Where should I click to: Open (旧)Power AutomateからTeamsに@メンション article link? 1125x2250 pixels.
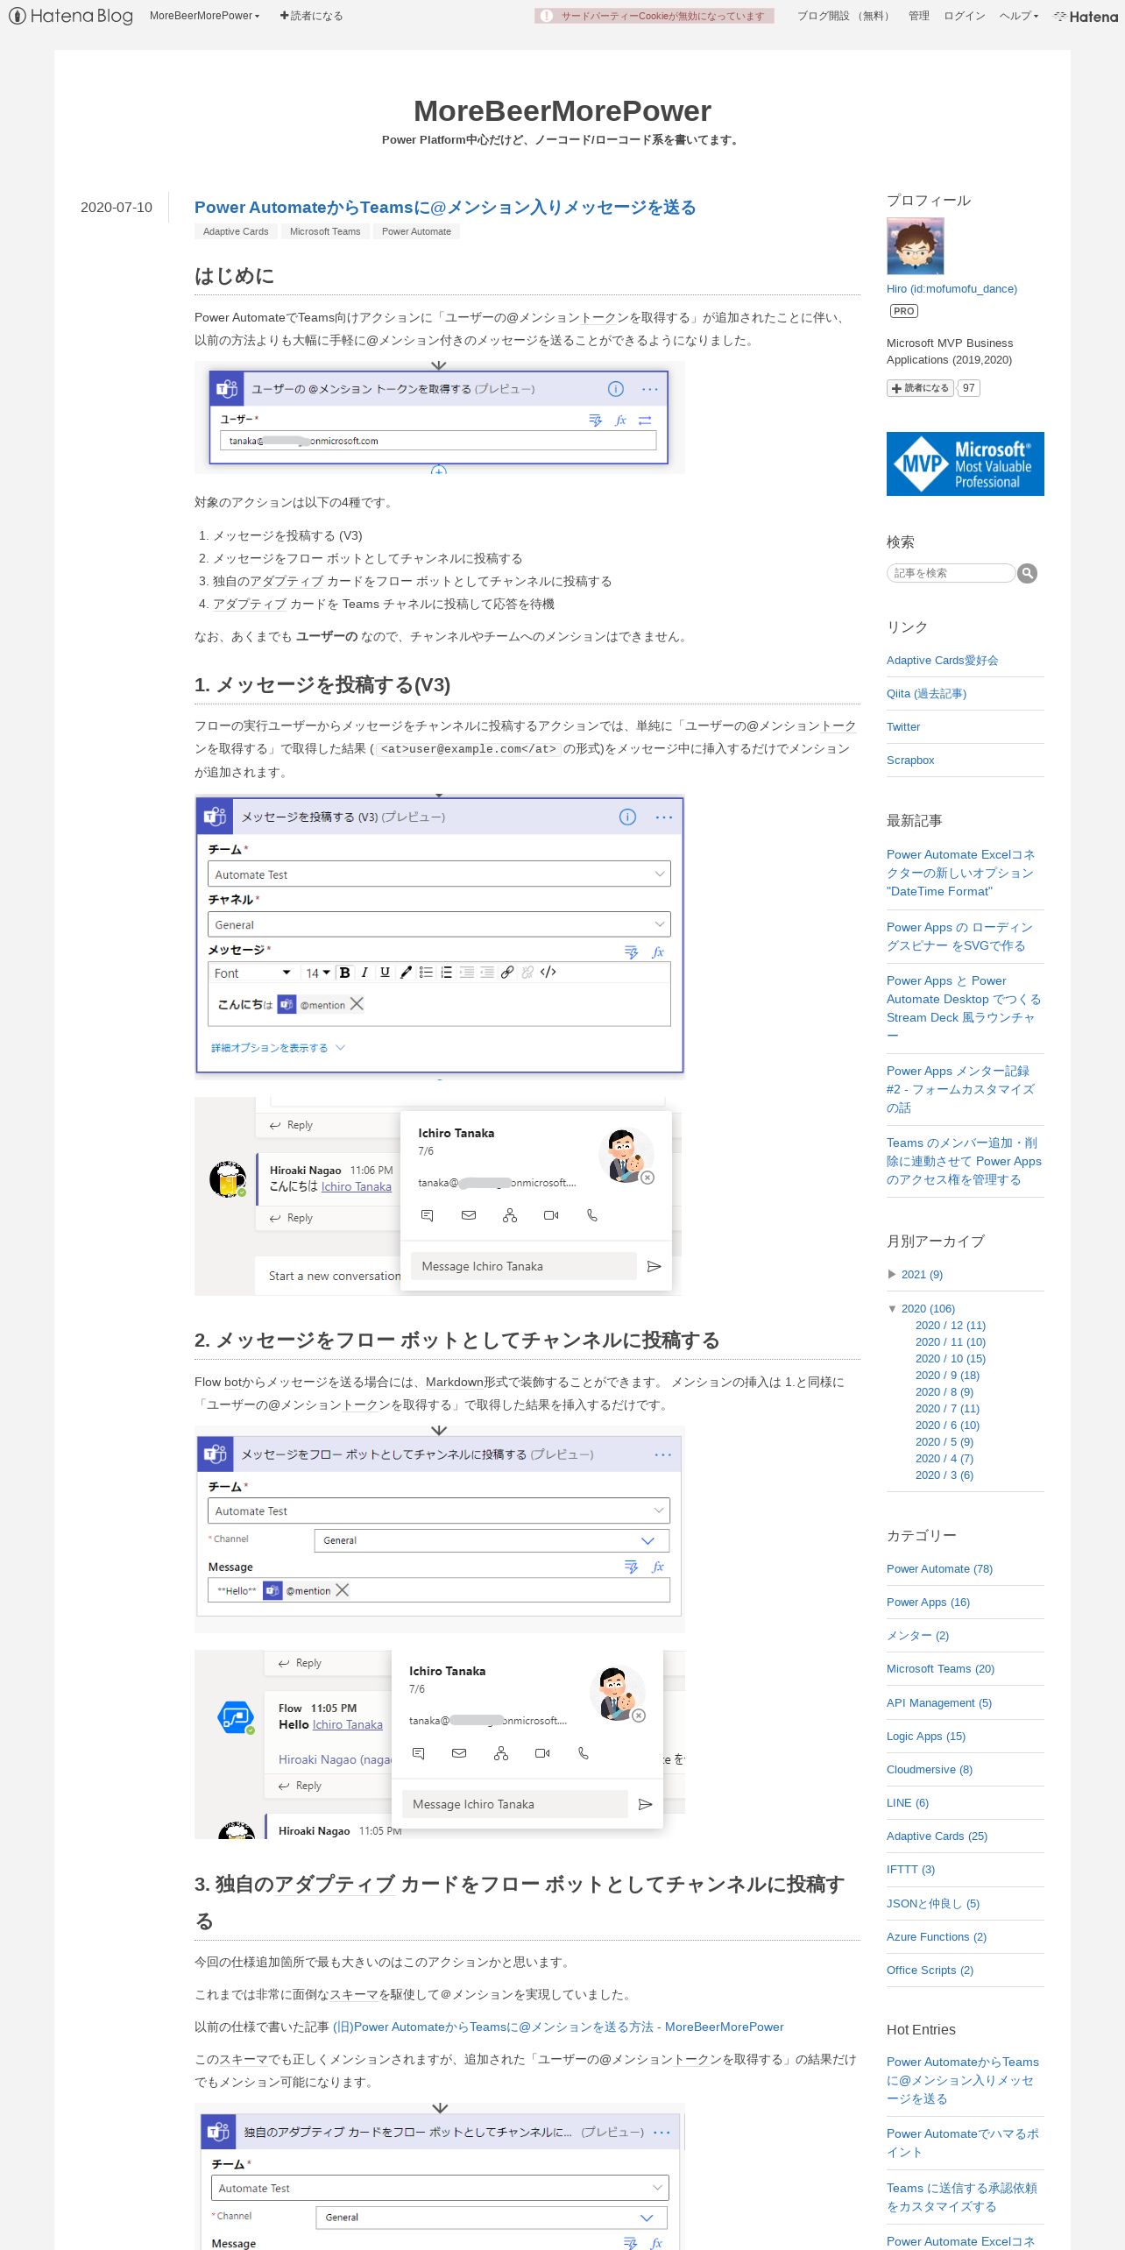tap(558, 2027)
